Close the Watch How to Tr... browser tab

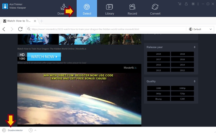click(x=35, y=21)
